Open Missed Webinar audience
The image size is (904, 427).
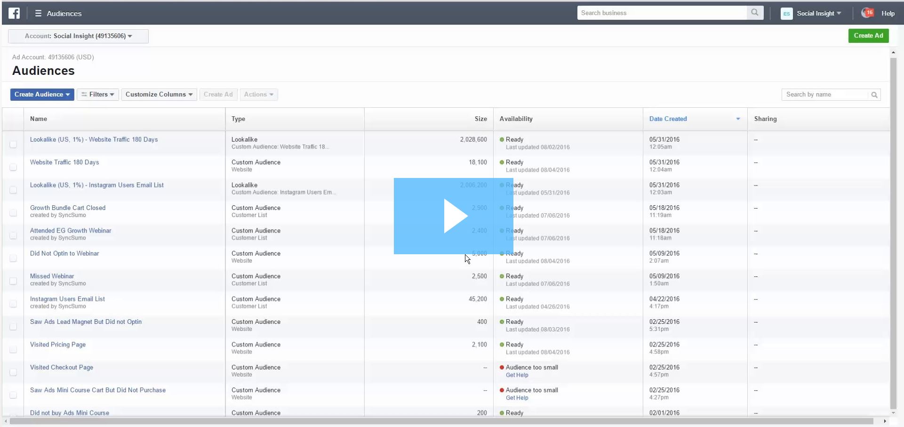tap(52, 276)
